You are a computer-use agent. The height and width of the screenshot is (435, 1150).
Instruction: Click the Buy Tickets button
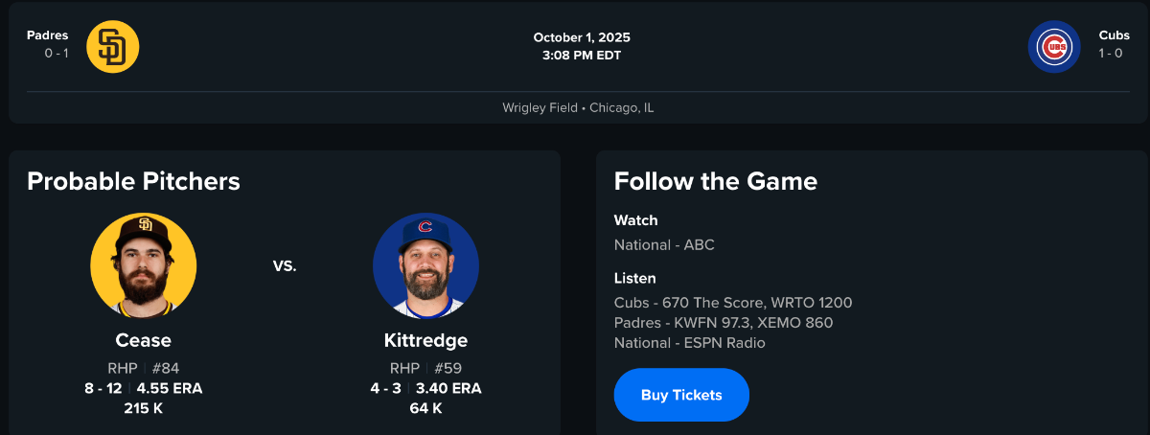(681, 395)
